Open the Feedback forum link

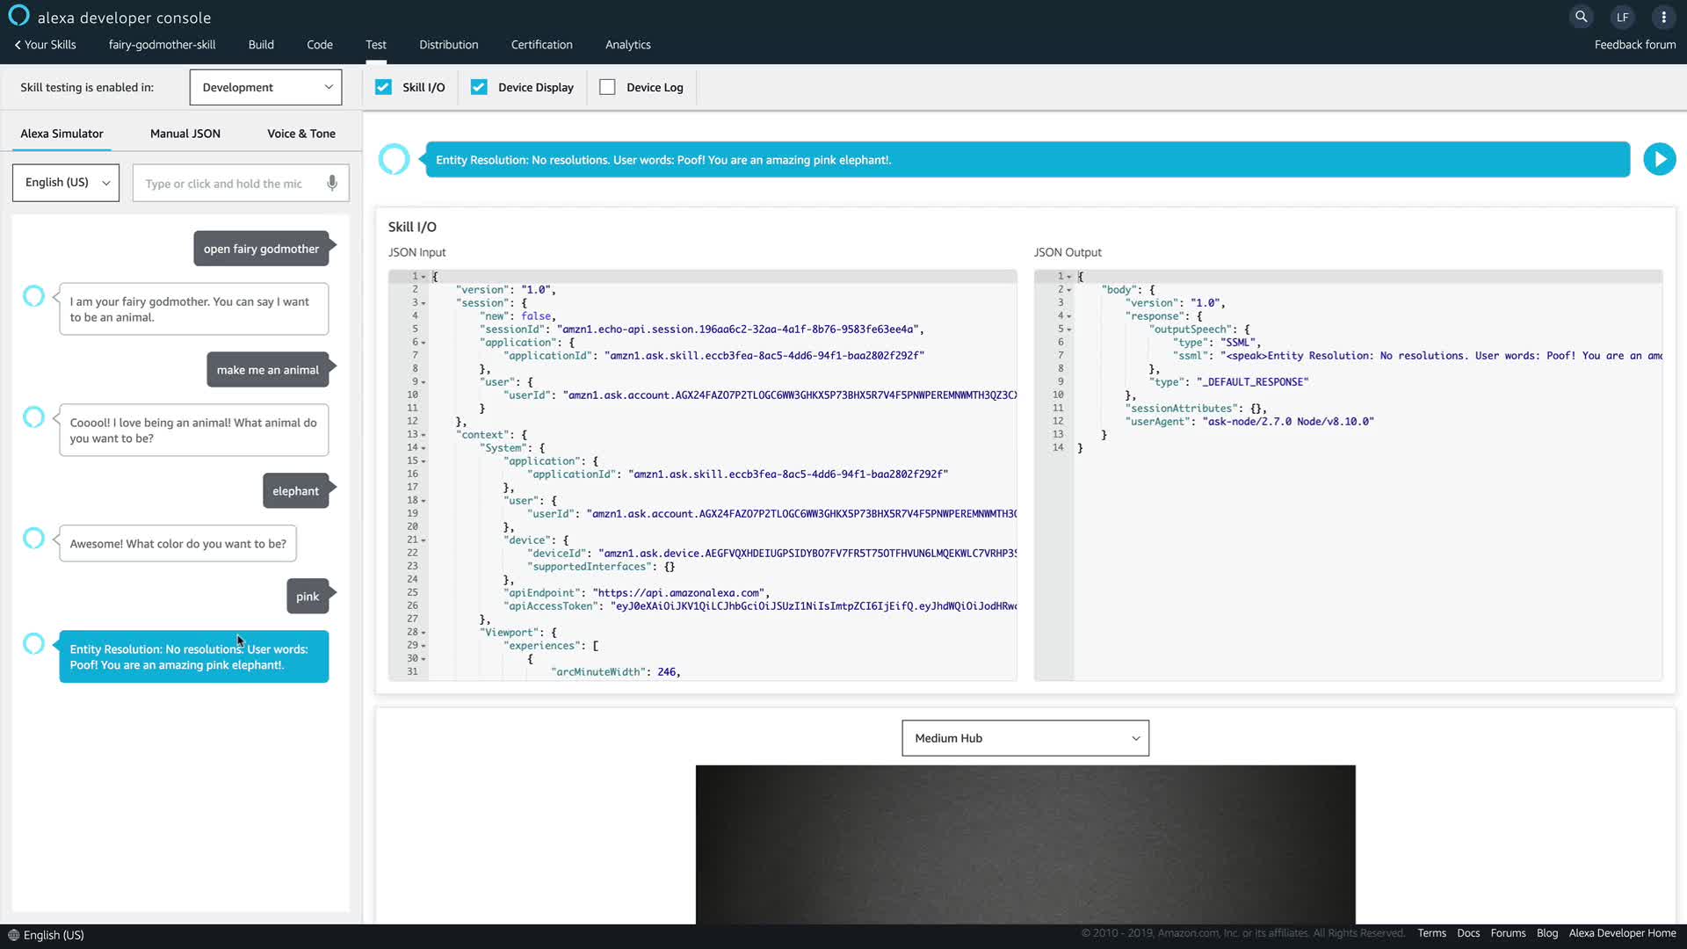point(1634,45)
